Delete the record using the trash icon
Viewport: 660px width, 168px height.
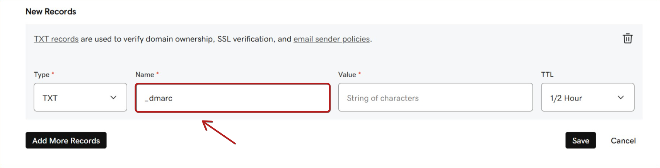tap(627, 38)
